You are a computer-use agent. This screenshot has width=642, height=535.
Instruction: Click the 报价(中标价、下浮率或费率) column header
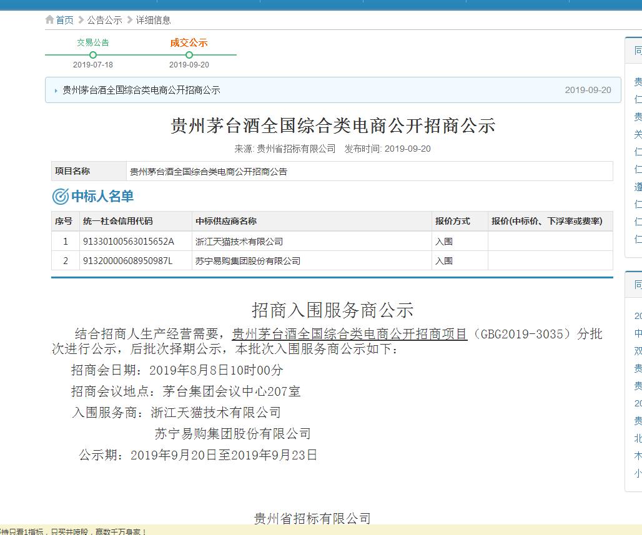click(550, 221)
